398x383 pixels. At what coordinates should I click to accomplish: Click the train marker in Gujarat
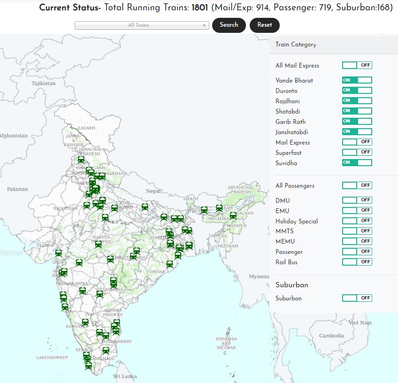[x=59, y=253]
